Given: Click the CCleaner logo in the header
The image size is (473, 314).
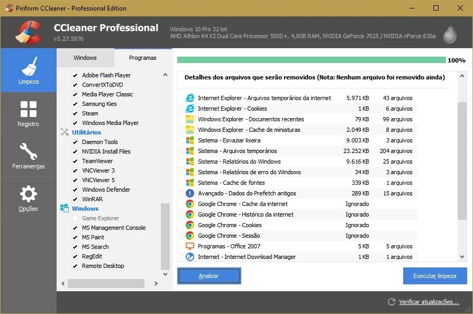Looking at the screenshot, I should pos(28,32).
